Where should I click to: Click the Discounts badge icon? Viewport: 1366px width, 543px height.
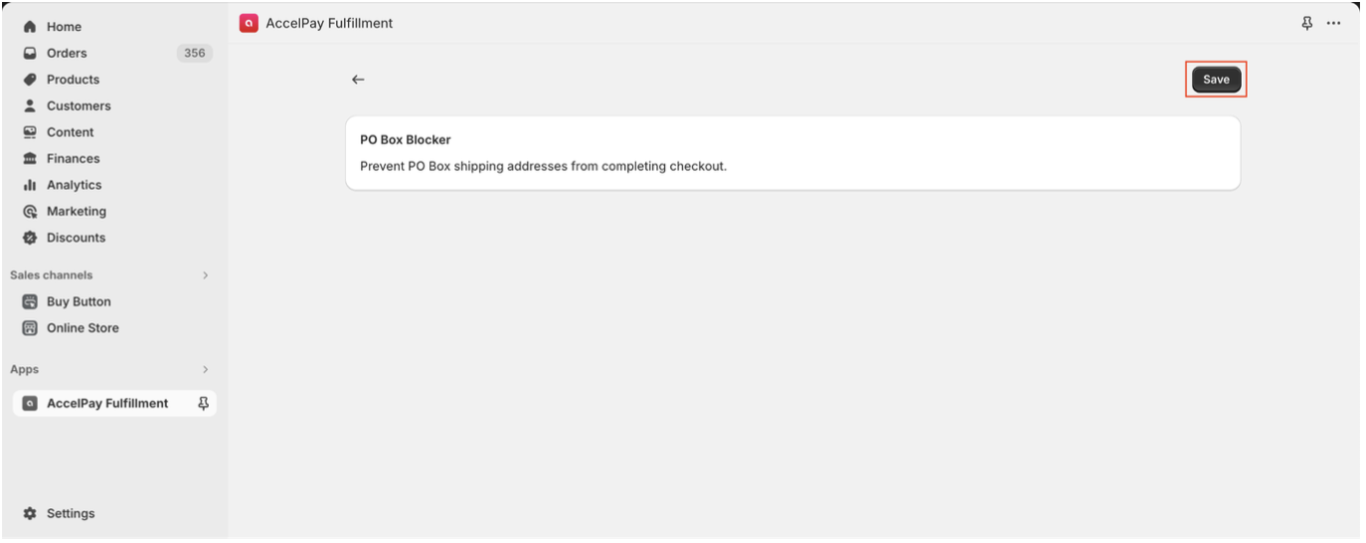(30, 238)
